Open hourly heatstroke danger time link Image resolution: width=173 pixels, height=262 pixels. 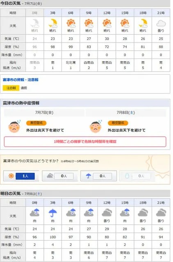click(85, 142)
